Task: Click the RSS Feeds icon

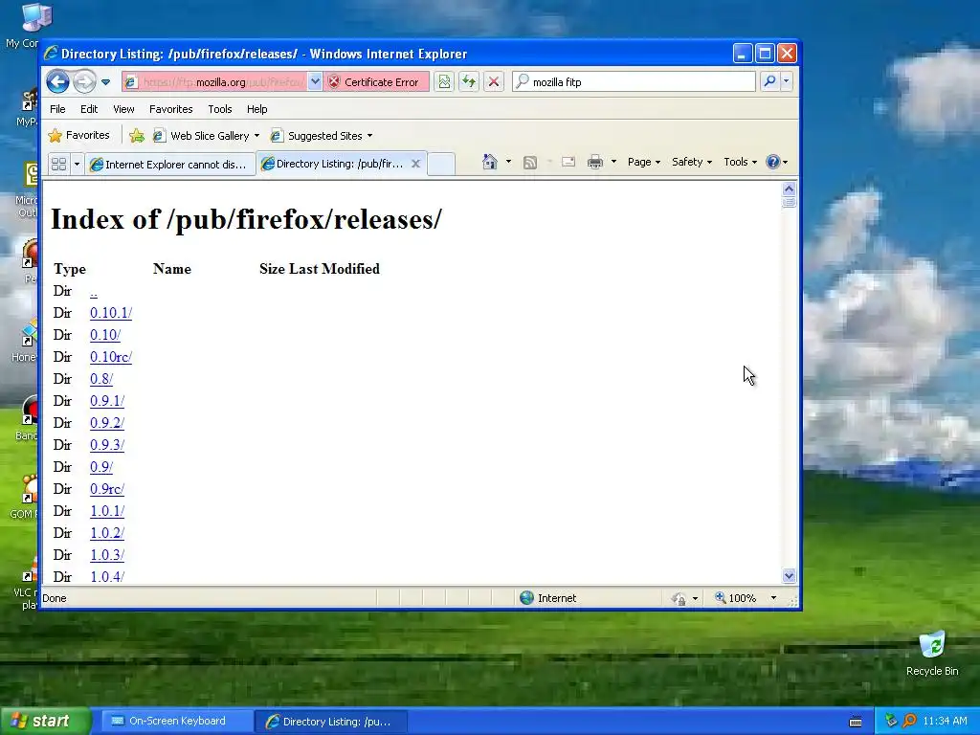Action: [x=530, y=163]
